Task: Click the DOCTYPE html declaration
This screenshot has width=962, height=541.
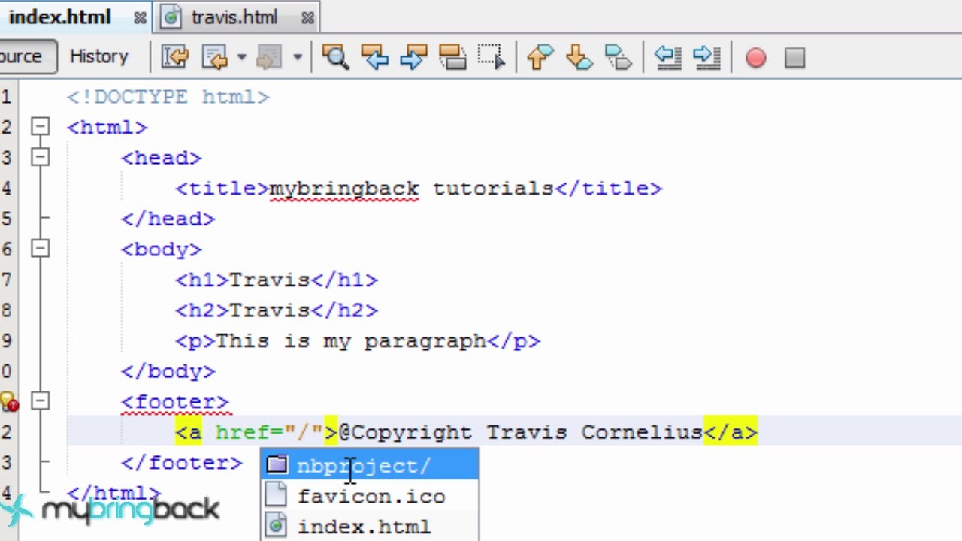Action: coord(168,97)
